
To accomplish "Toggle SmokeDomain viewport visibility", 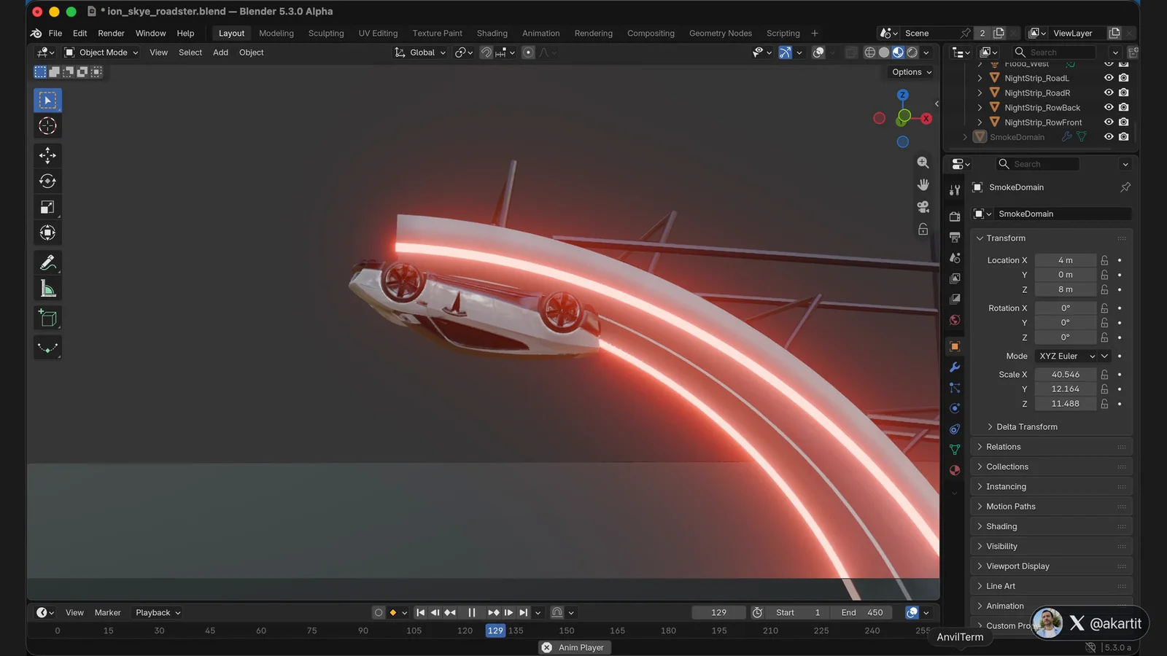I will pyautogui.click(x=1109, y=137).
